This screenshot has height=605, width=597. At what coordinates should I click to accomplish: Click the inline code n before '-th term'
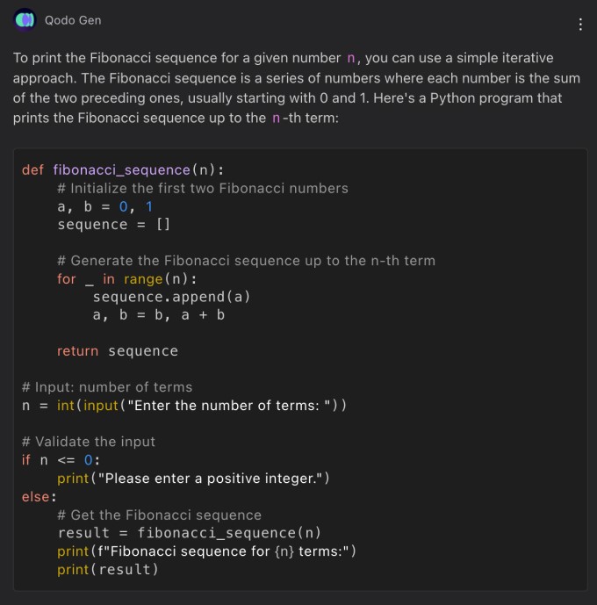point(276,118)
